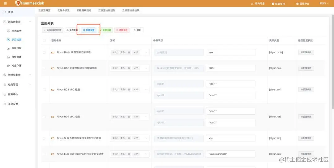Viewport: 334px width, 168px height.
Task: Tick checkbox for Aliyun Redis rule
Action: (x=44, y=52)
